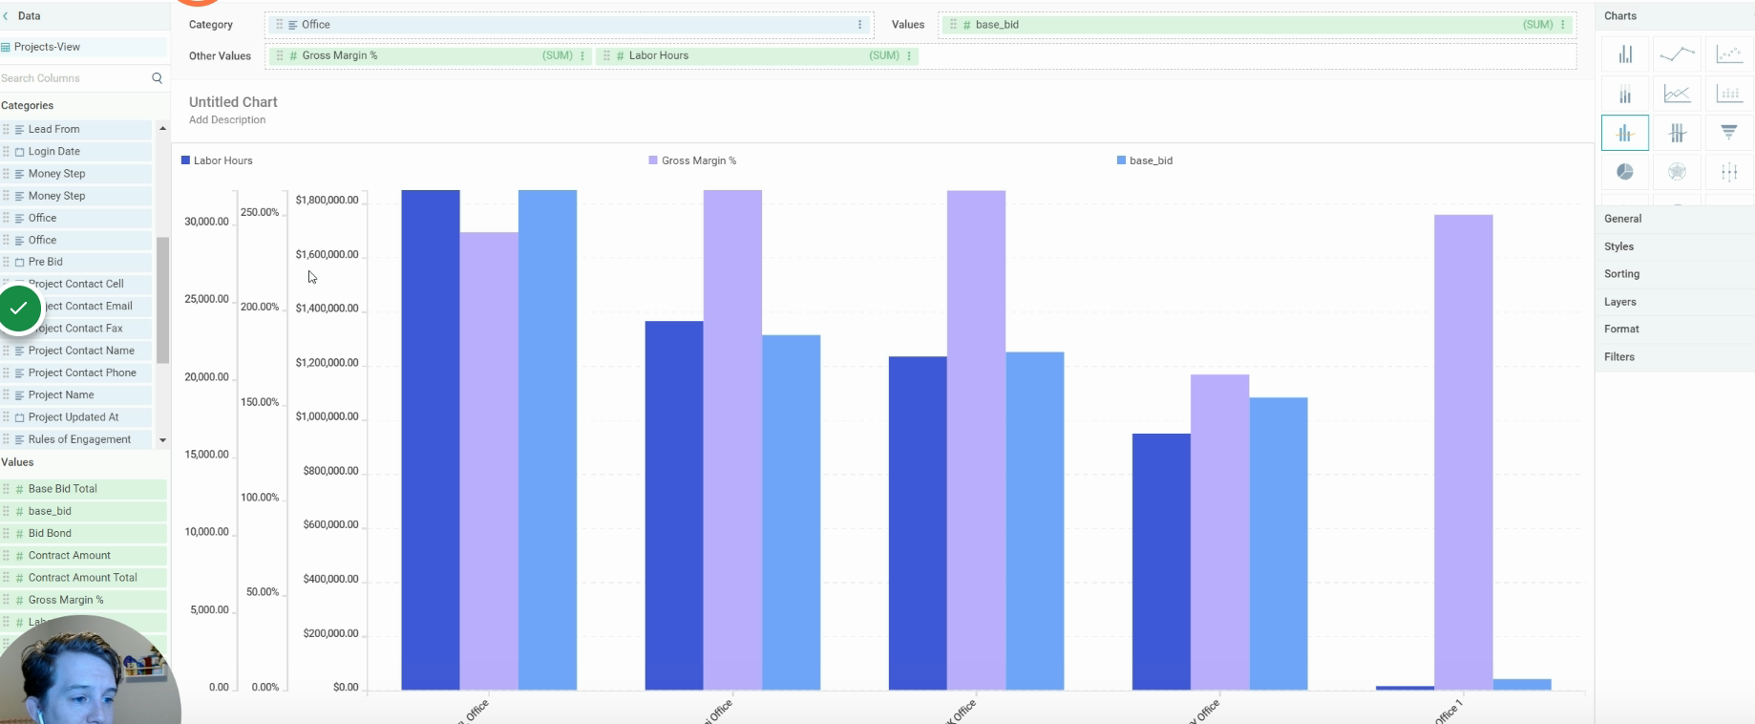Pick the box plot chart type
Image resolution: width=1755 pixels, height=724 pixels.
tap(1729, 172)
